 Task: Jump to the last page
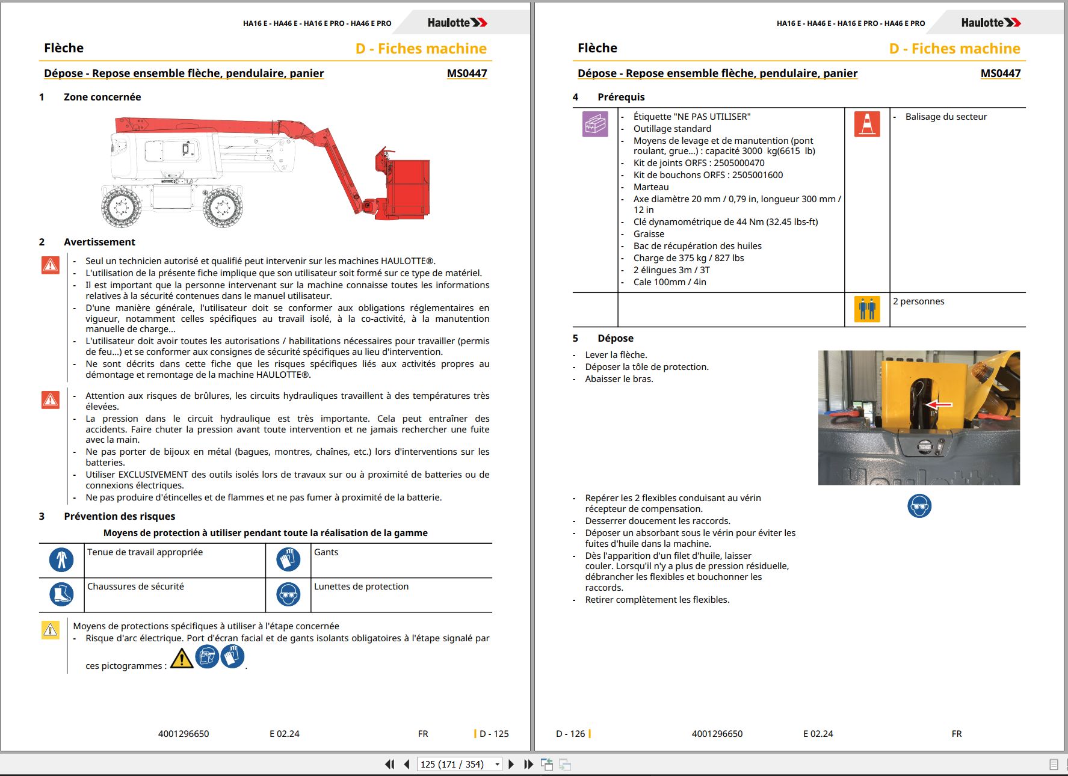click(528, 764)
